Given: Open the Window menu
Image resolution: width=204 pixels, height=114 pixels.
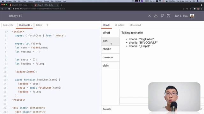Looking at the screenshot, I should [x=58, y=1].
